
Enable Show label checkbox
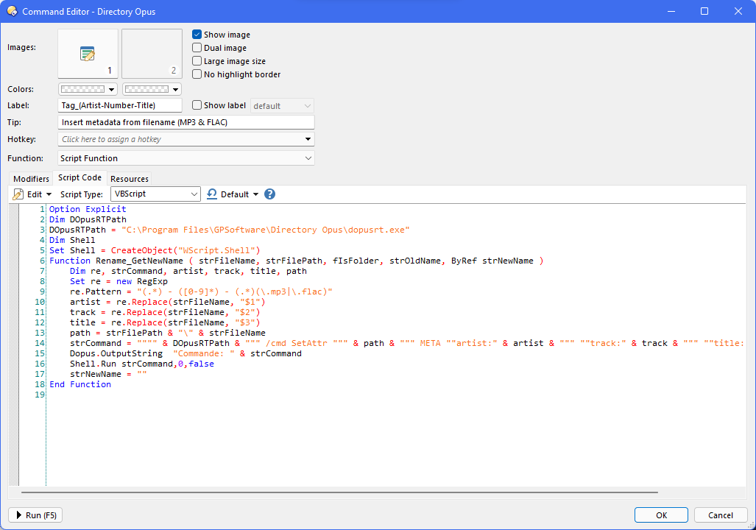pyautogui.click(x=197, y=105)
